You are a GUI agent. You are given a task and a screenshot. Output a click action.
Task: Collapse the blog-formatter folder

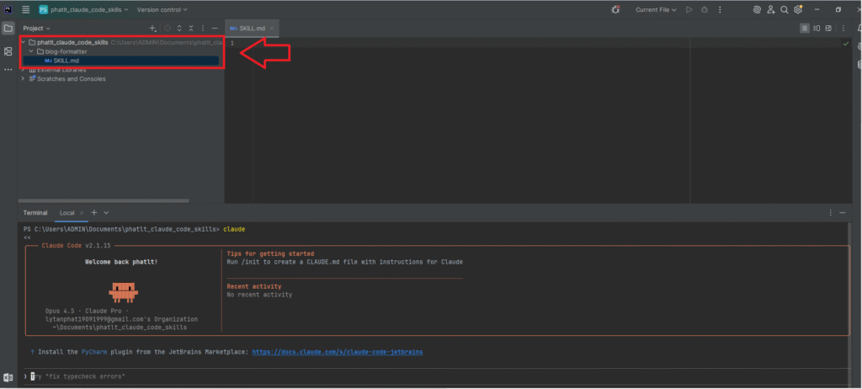(x=31, y=51)
